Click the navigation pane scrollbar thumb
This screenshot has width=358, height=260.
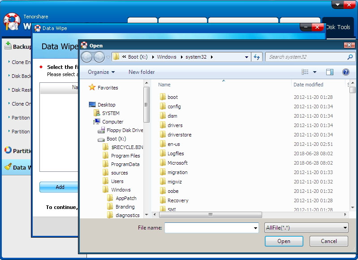[x=147, y=104]
